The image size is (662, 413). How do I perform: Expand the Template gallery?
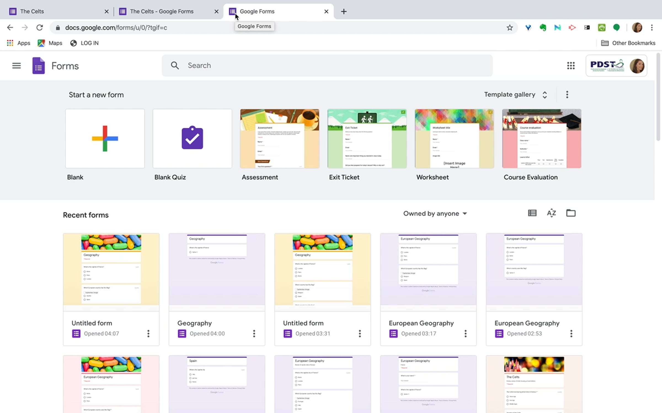[515, 94]
